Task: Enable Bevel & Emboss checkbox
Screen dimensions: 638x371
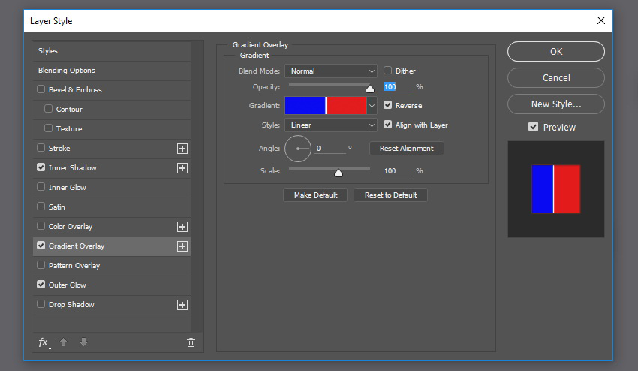Action: [x=41, y=89]
